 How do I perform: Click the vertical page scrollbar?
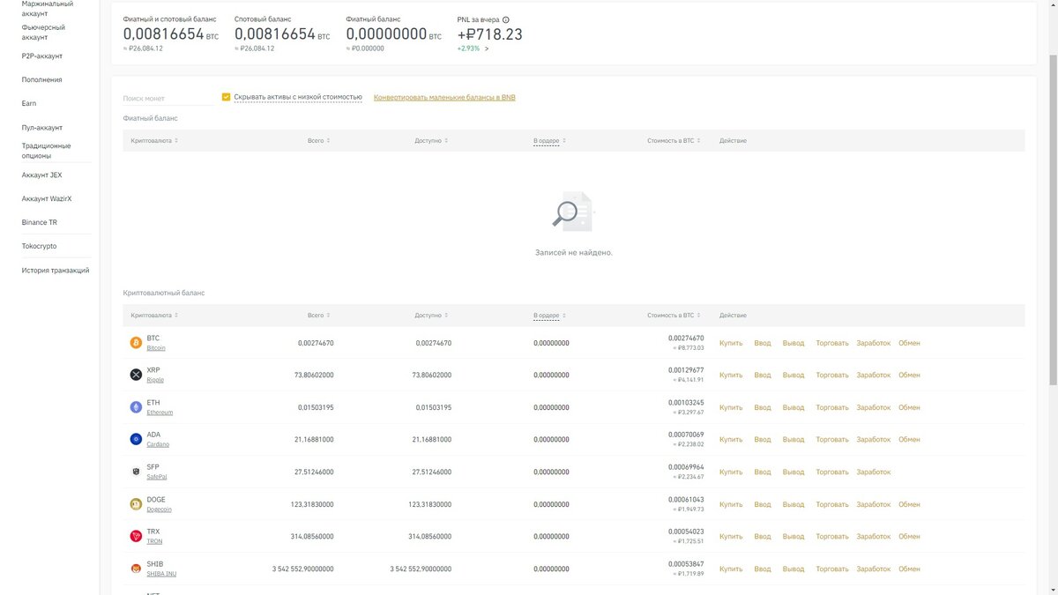(1054, 220)
